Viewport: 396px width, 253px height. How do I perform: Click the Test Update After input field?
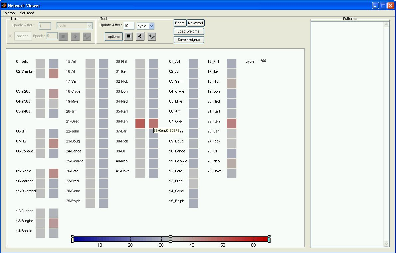click(129, 26)
